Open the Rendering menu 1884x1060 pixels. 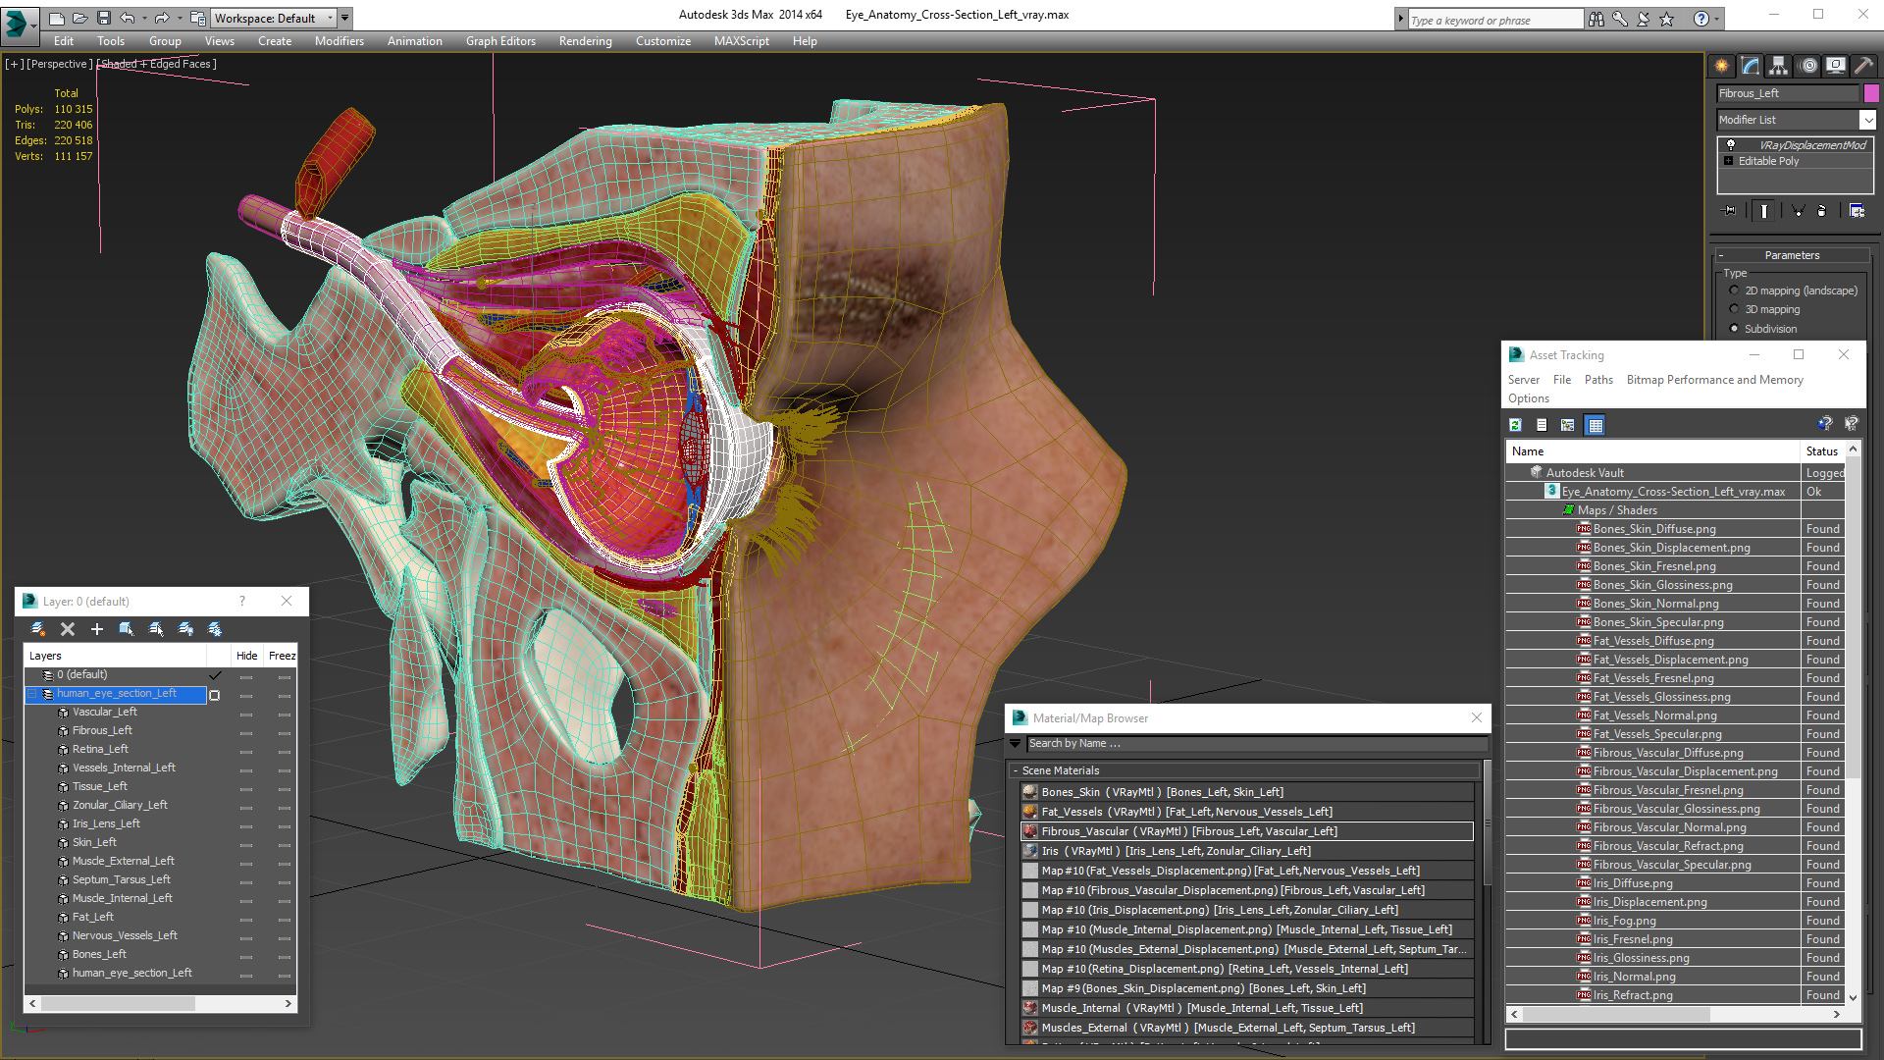pos(585,41)
